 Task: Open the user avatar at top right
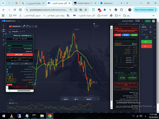[x=154, y=21]
